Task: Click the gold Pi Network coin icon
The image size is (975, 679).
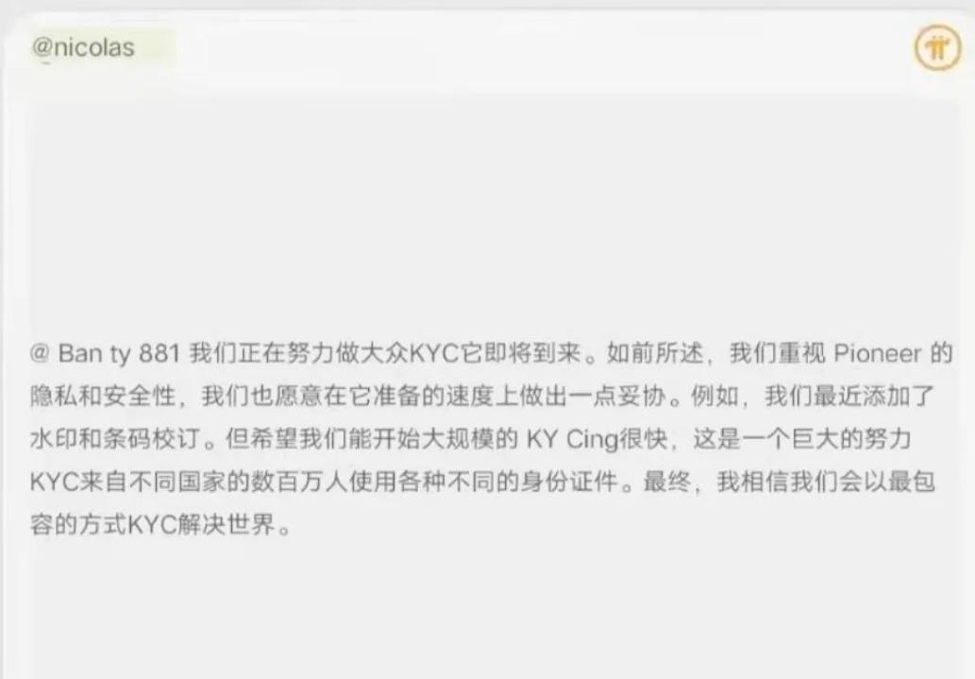Action: click(x=937, y=47)
